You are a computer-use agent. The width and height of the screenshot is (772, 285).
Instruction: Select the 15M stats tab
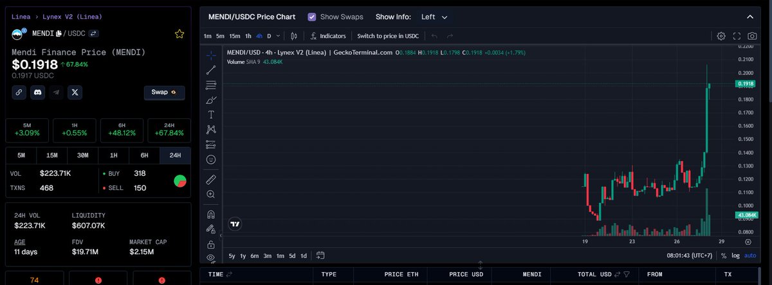tap(52, 155)
